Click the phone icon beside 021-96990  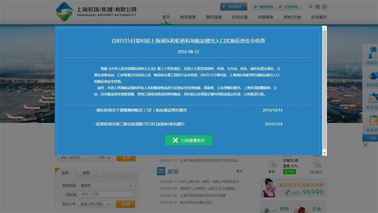point(288,193)
